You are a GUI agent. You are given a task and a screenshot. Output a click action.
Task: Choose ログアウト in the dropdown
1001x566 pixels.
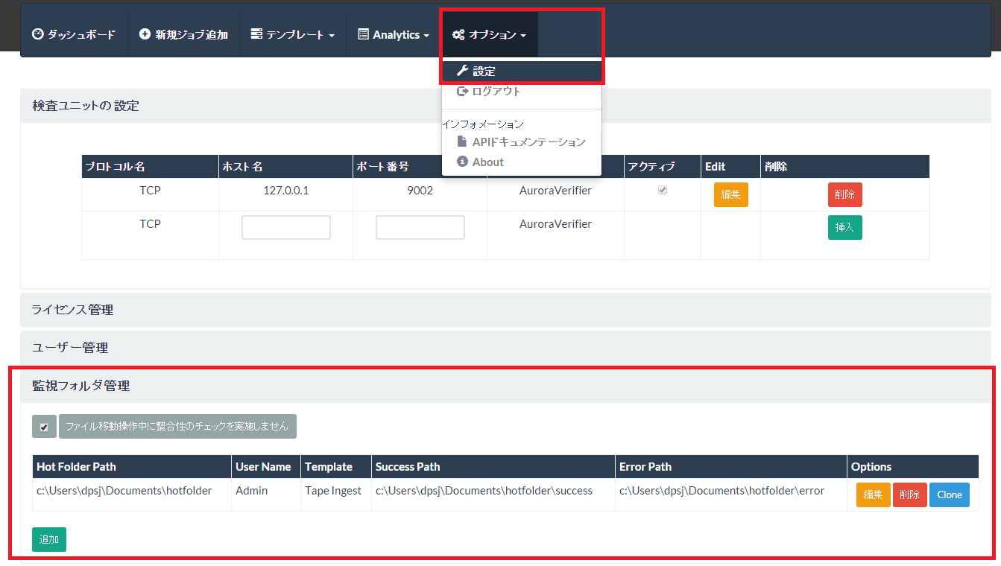522,91
